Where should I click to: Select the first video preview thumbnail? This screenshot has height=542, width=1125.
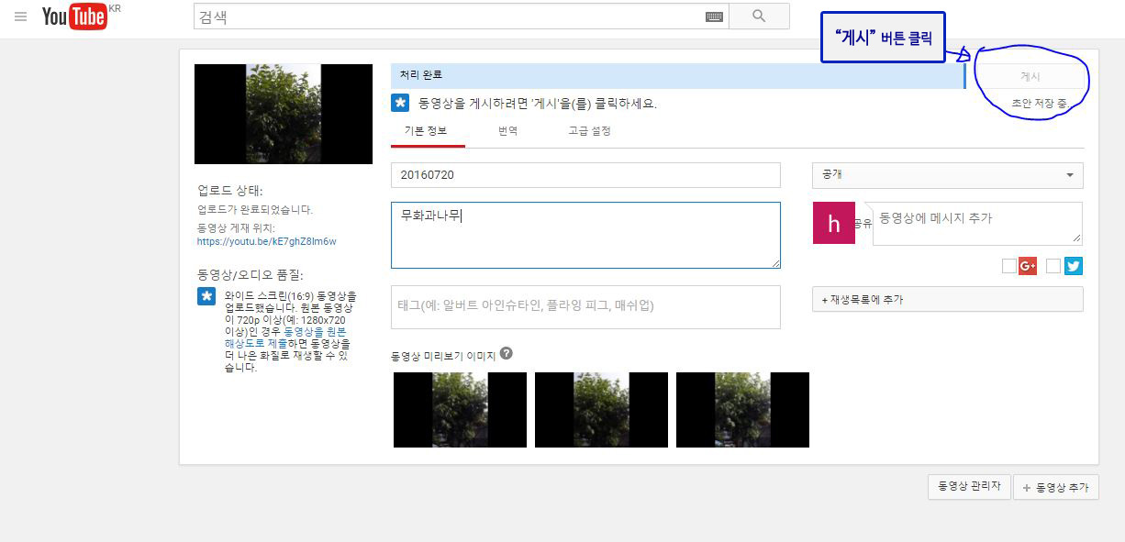pos(460,410)
